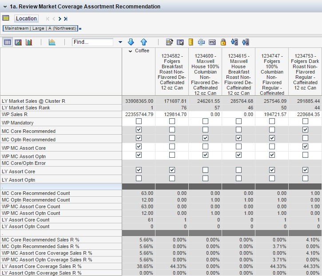Click into the Find search field
The width and height of the screenshot is (322, 276).
pos(92,42)
